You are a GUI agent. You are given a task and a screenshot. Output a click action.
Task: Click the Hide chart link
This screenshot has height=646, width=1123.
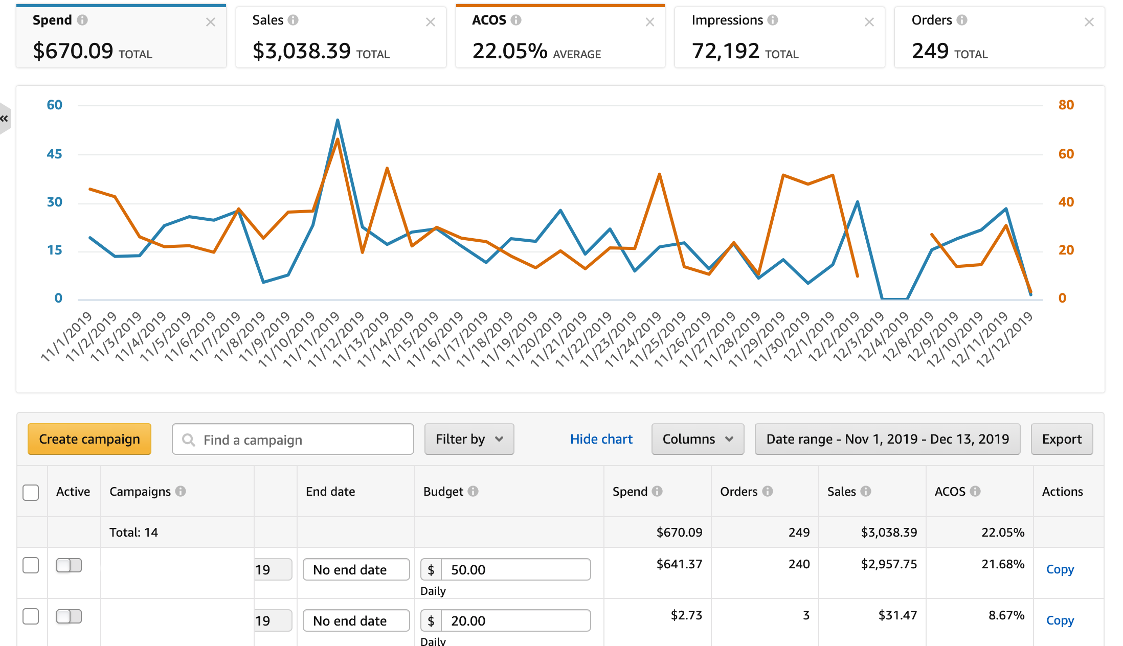tap(601, 439)
